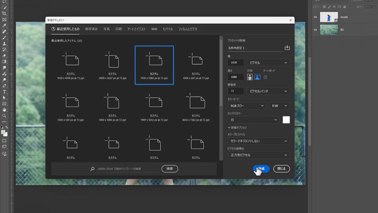Screen dimensions: 378x213
Task: Toggle lock transparent pixels in Layers panel
Action: 324,7
